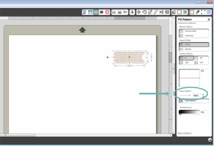This screenshot has height=146, width=214.
Task: Decrease scale pattern with the down arrow
Action: coord(203,96)
